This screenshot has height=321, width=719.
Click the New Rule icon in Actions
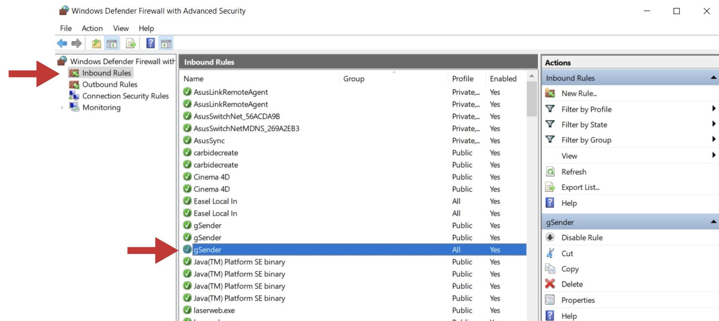(550, 93)
